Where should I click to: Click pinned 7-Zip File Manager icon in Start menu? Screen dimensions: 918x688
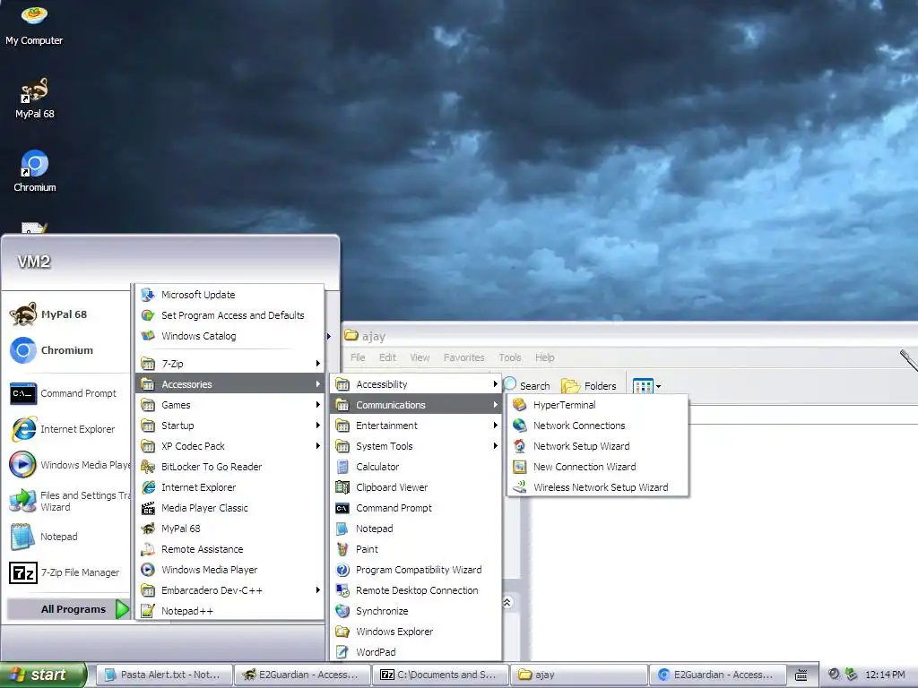click(23, 572)
